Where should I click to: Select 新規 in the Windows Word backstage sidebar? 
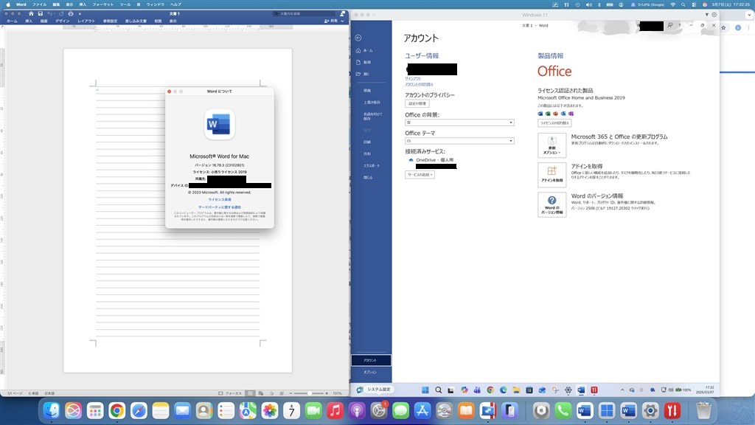click(x=371, y=62)
